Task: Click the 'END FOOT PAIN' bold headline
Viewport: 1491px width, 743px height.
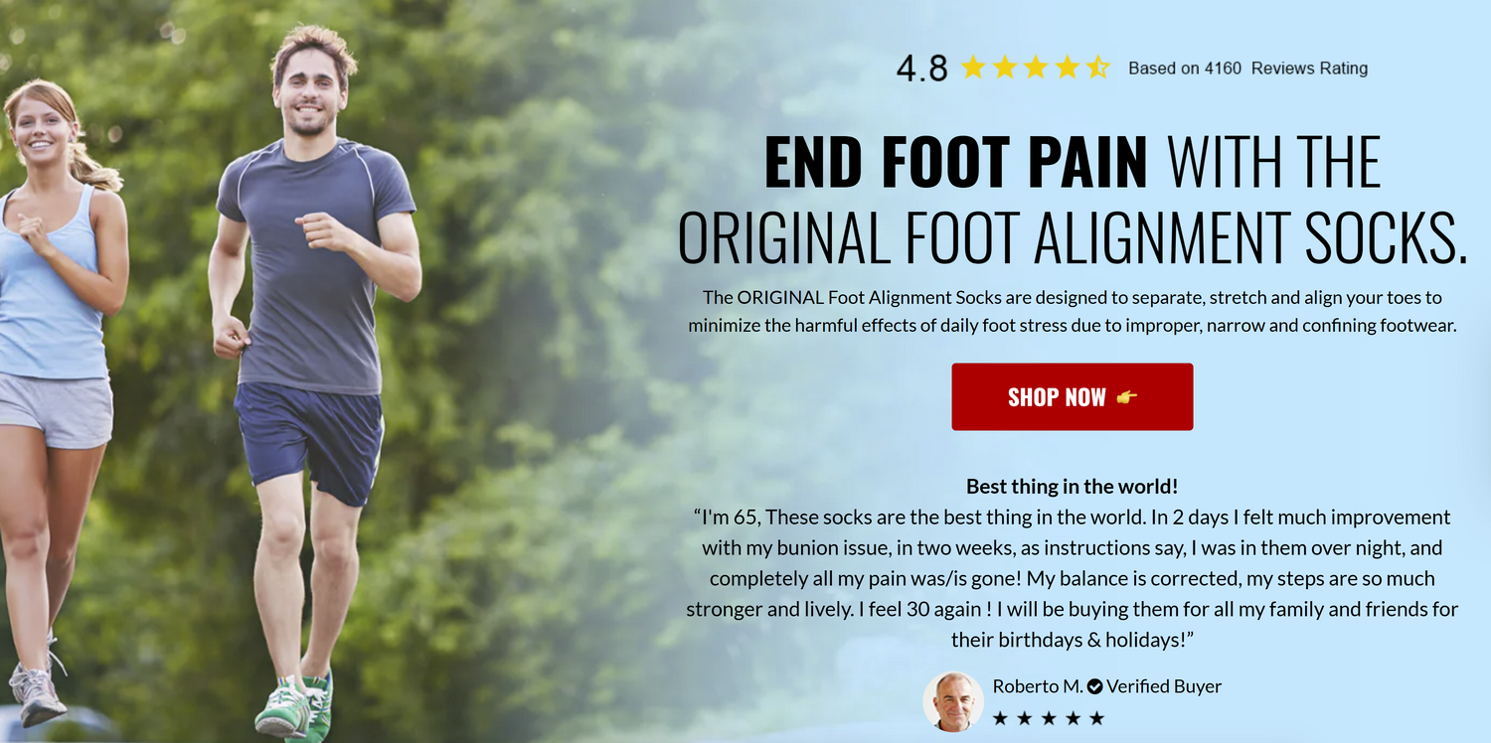Action: coord(955,162)
